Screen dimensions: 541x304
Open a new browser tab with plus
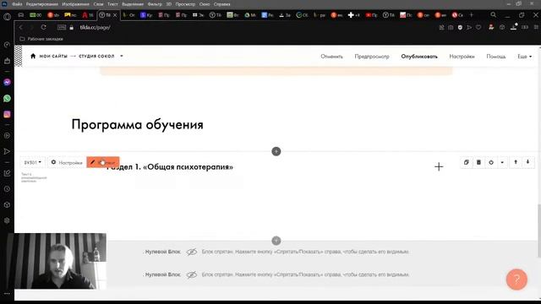coord(472,15)
